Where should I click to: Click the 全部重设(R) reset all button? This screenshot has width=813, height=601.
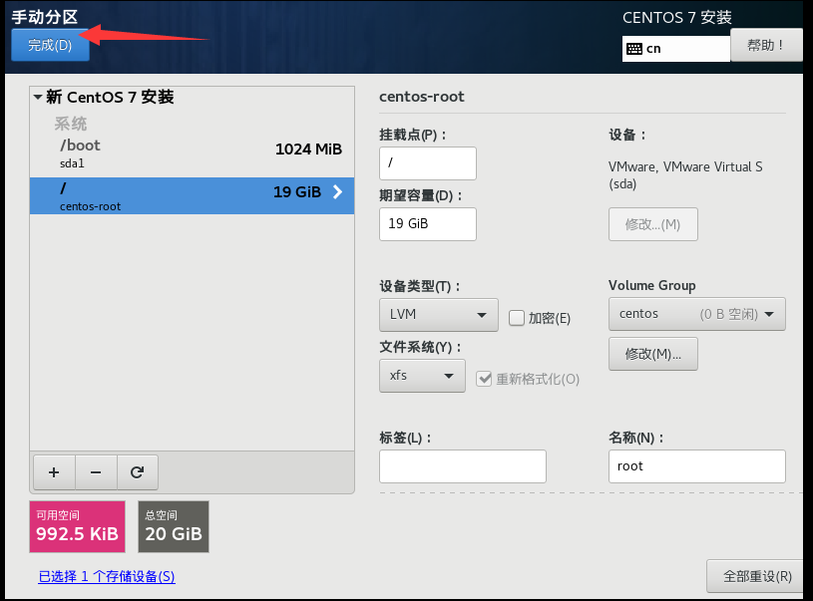(756, 576)
